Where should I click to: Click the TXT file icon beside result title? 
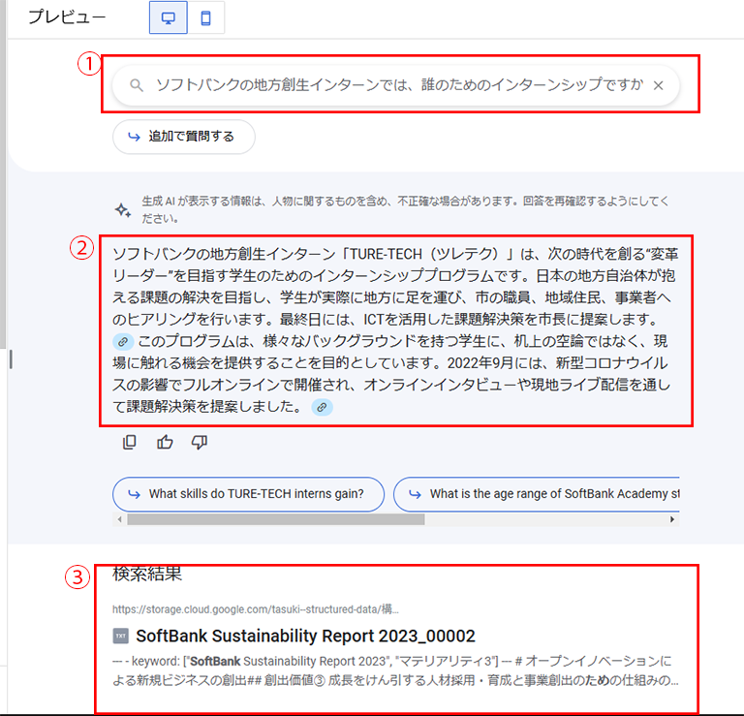120,637
